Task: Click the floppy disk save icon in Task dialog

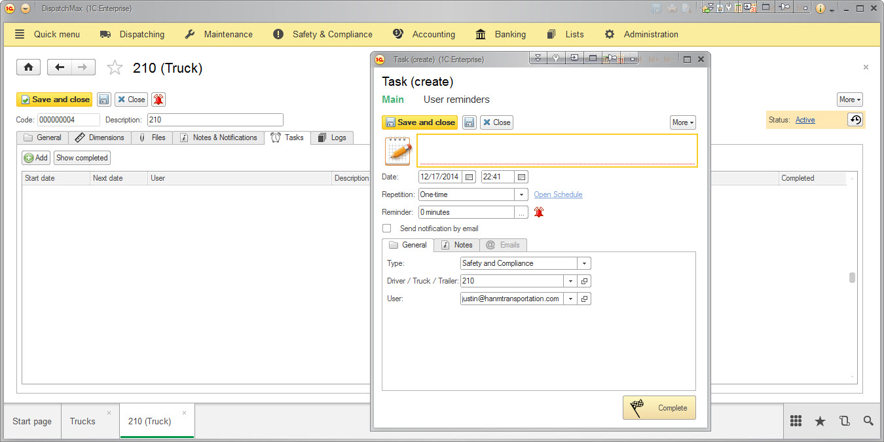Action: pyautogui.click(x=469, y=122)
